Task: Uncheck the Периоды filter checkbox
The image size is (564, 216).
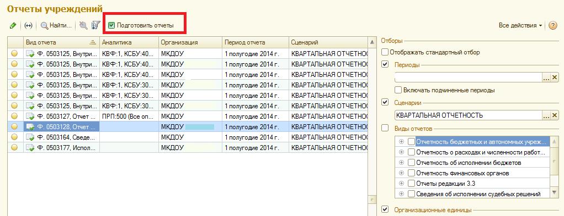Action: (x=385, y=64)
